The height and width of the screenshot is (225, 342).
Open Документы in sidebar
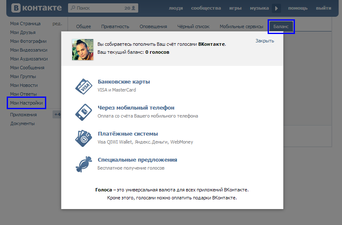[x=22, y=123]
